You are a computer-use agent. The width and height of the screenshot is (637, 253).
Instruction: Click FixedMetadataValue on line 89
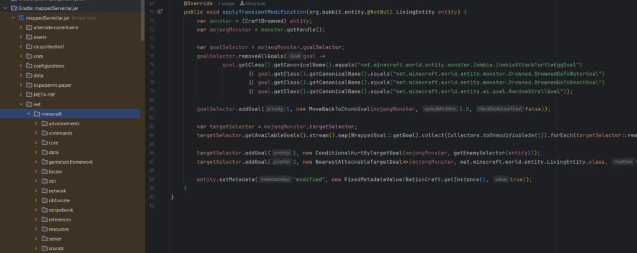pyautogui.click(x=372, y=180)
